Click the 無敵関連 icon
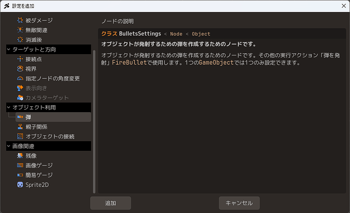The height and width of the screenshot is (213, 350). pos(20,30)
